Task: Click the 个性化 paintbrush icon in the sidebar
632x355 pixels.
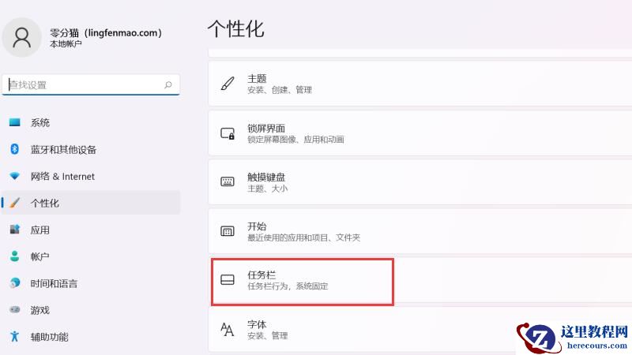Action: click(15, 203)
